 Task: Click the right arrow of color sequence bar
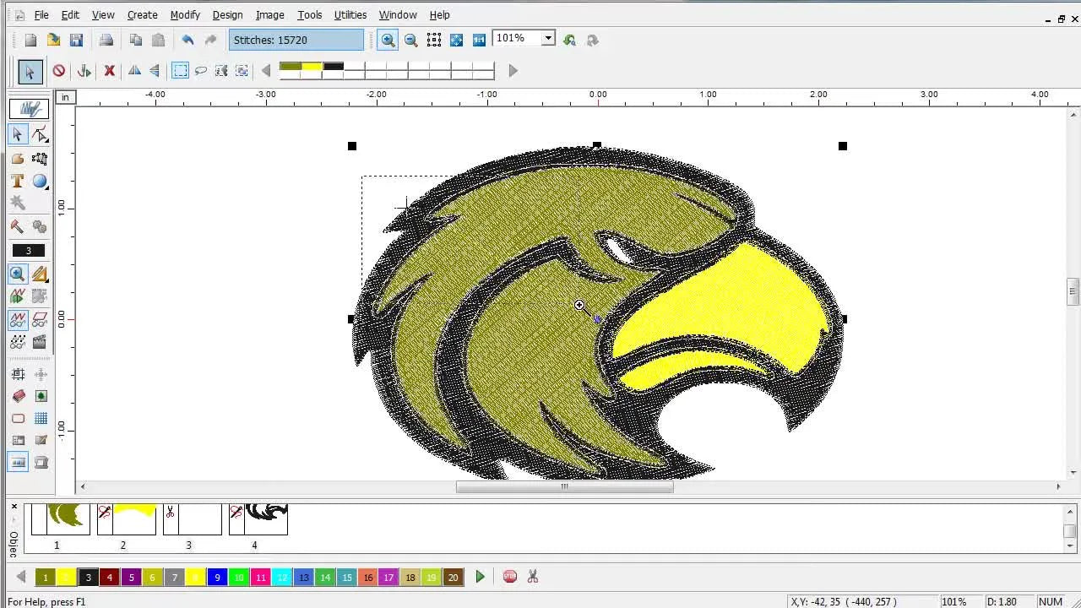tap(513, 71)
